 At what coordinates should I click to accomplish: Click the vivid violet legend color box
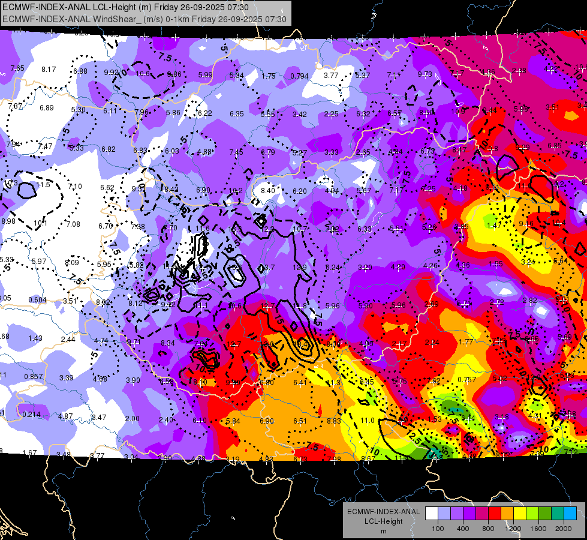pos(469,514)
